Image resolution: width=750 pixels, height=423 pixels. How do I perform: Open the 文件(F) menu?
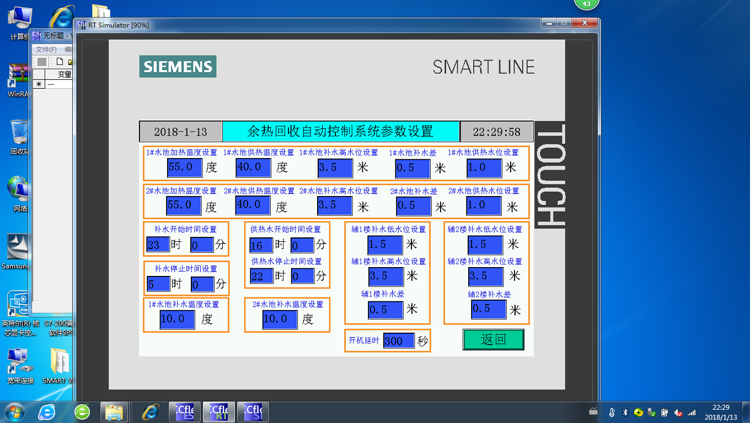point(46,50)
